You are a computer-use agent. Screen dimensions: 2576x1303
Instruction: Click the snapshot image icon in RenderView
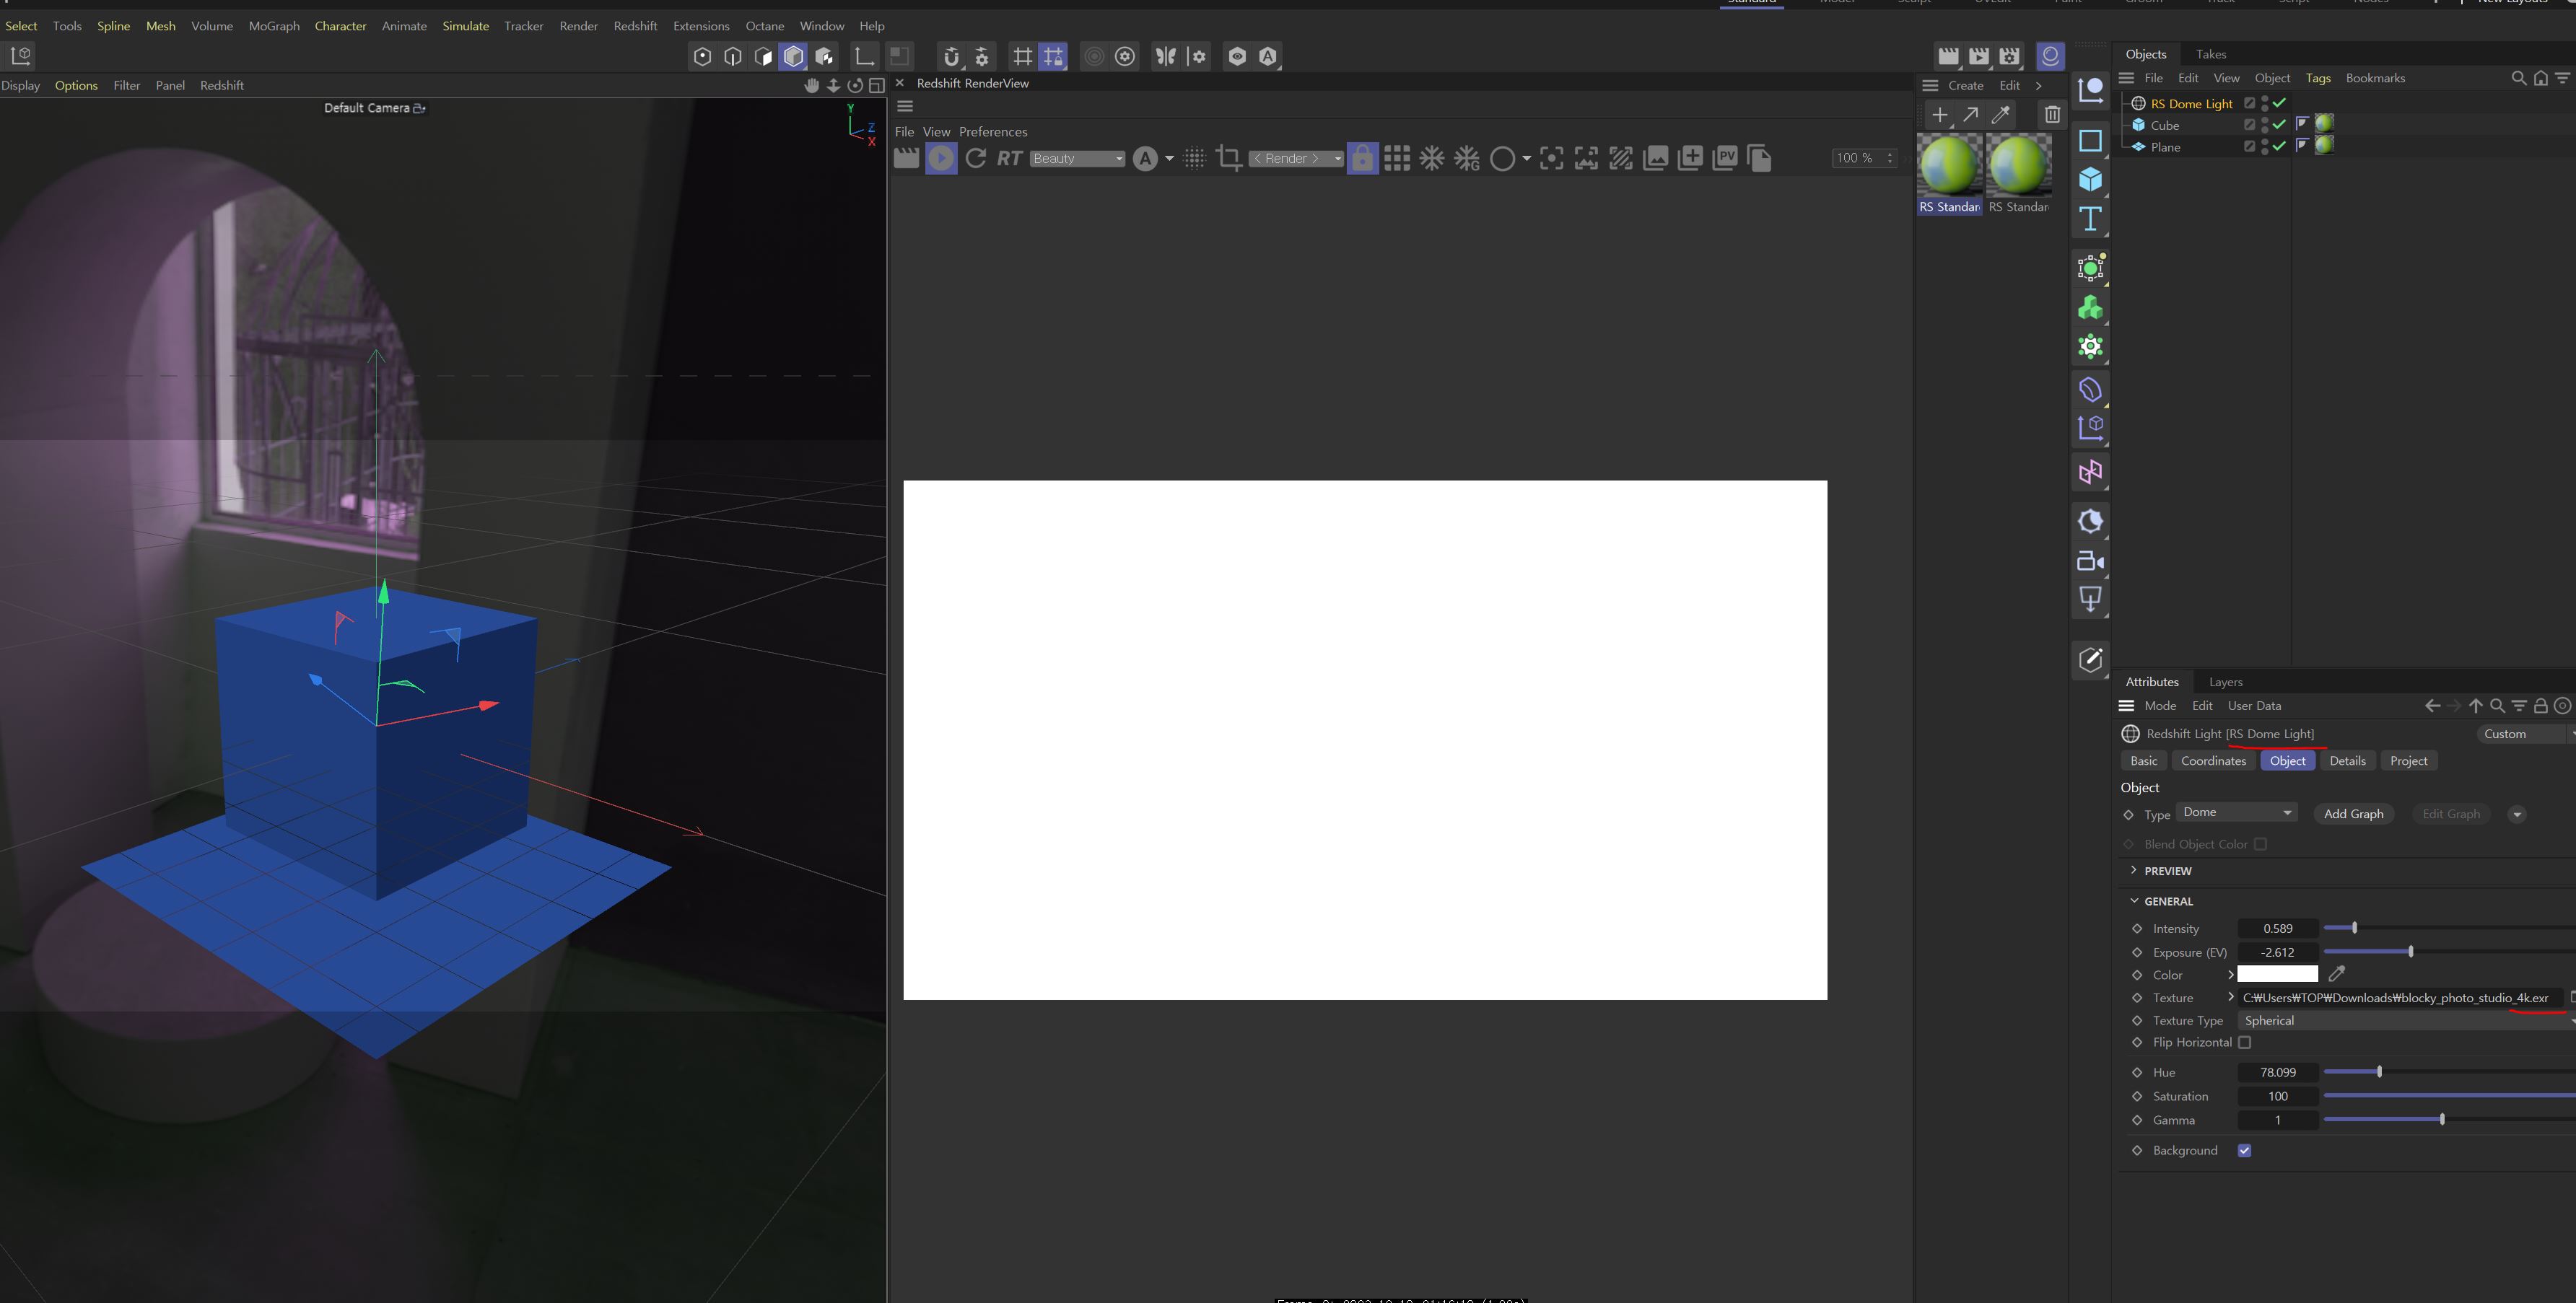1656,158
